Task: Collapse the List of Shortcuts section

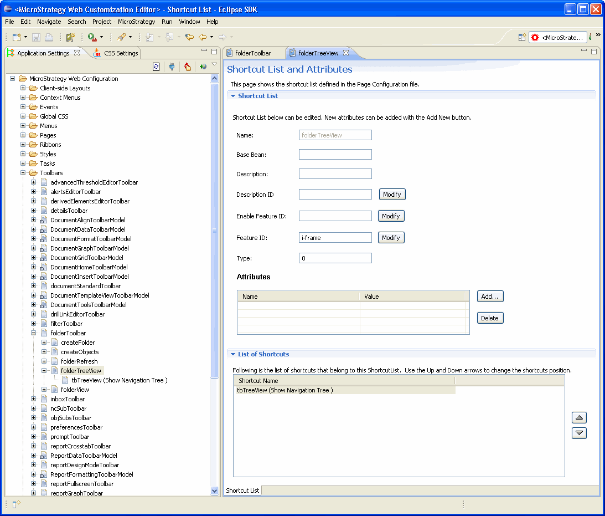Action: pos(233,354)
